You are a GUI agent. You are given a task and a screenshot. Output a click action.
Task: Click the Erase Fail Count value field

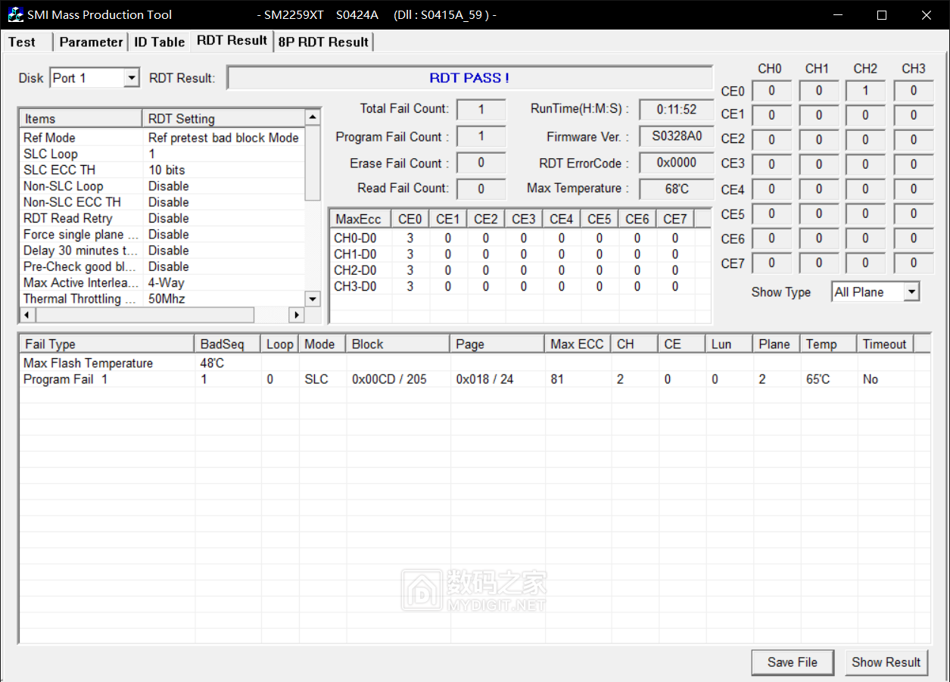(481, 163)
